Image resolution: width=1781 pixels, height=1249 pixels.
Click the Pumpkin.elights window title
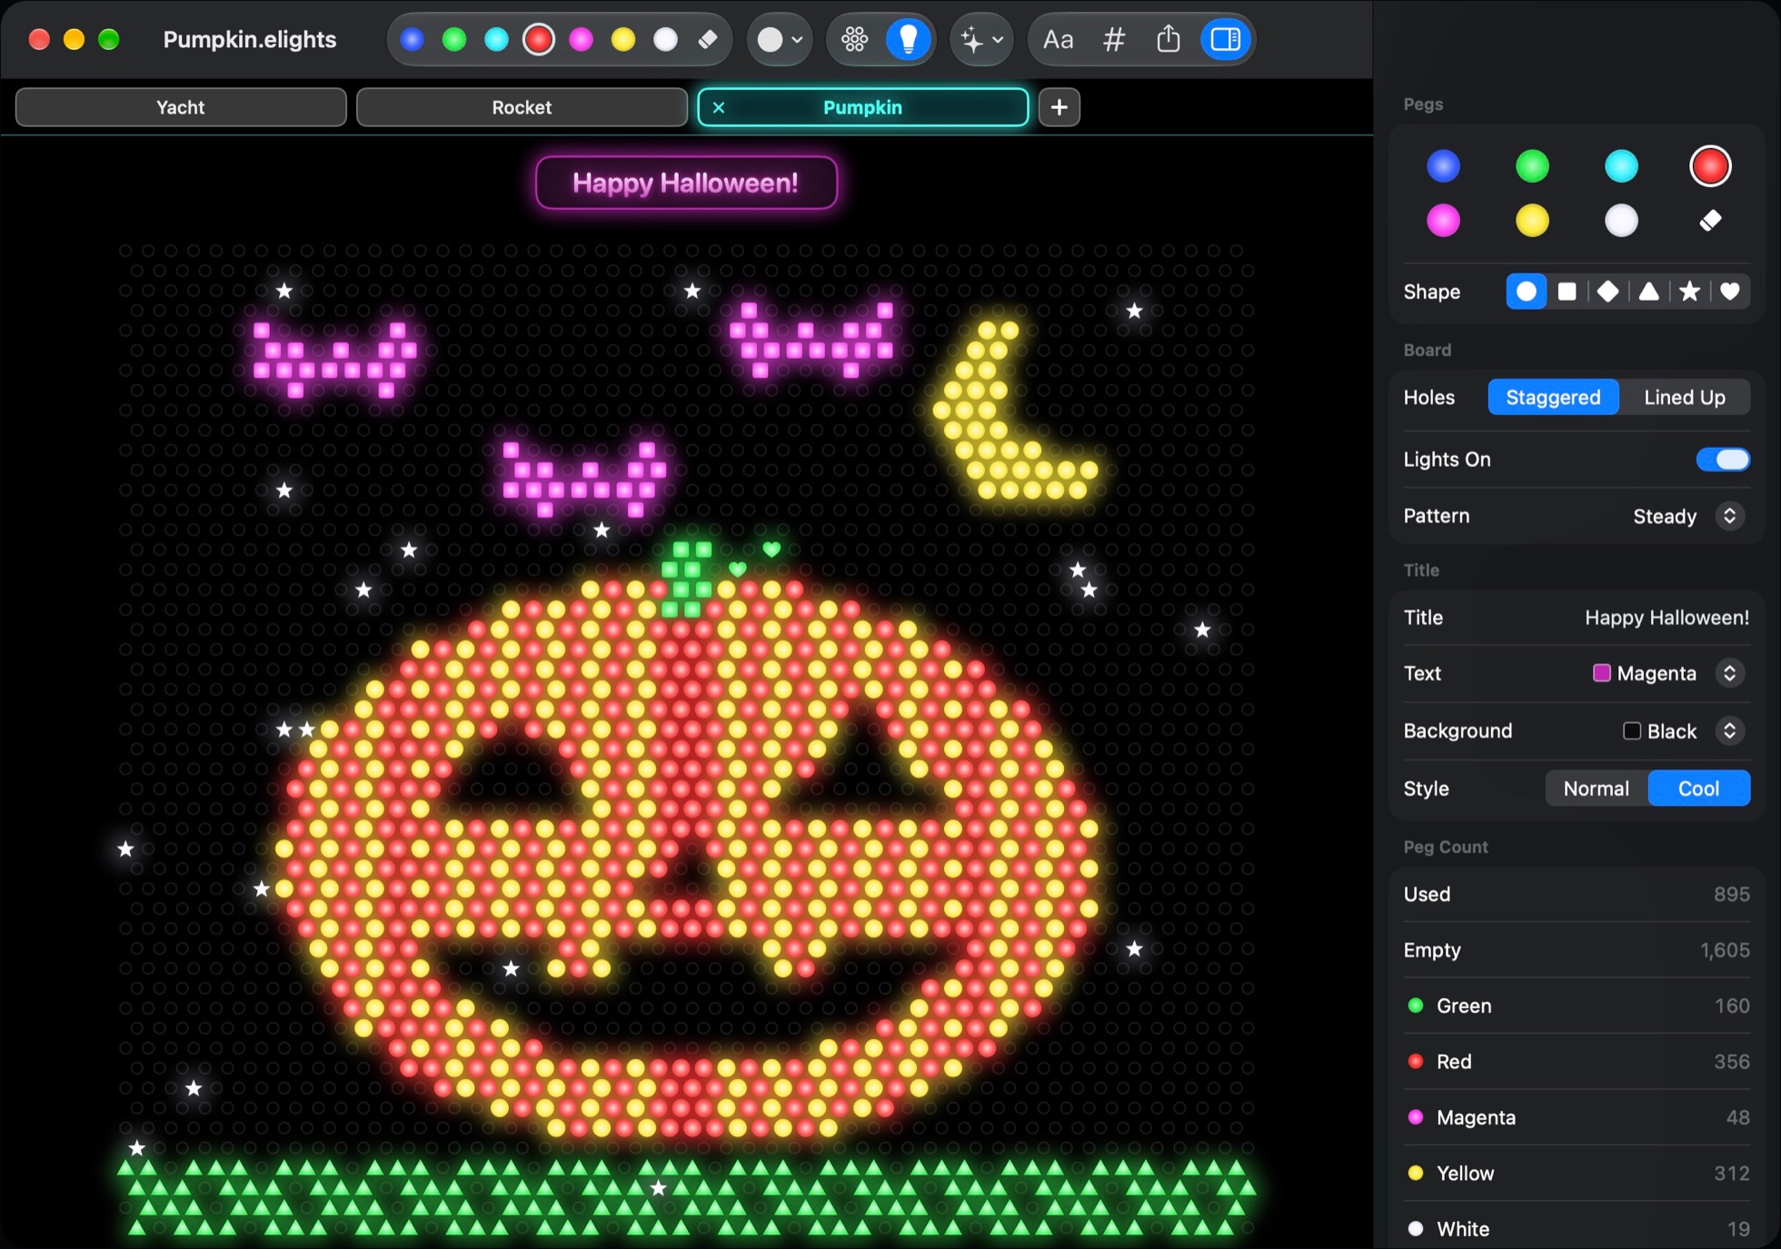[250, 39]
